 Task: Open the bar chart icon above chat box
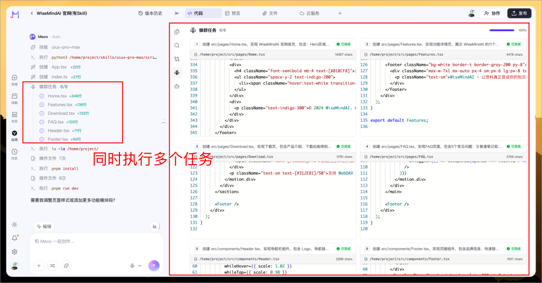pos(155,226)
